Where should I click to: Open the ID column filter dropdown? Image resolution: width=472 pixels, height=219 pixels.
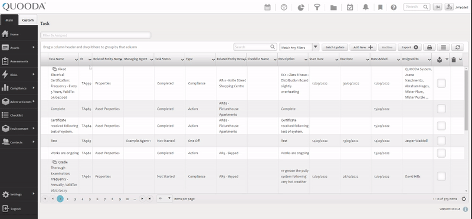tap(90, 60)
